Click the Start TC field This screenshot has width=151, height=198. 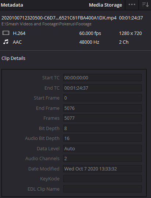103,78
